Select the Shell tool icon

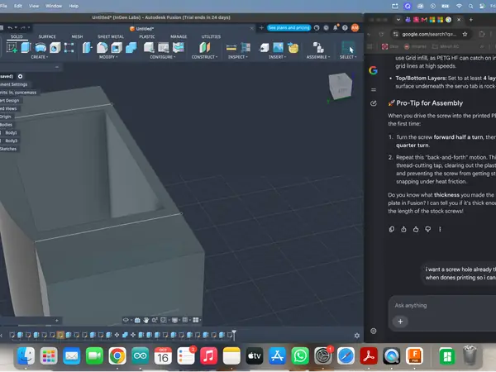click(117, 48)
